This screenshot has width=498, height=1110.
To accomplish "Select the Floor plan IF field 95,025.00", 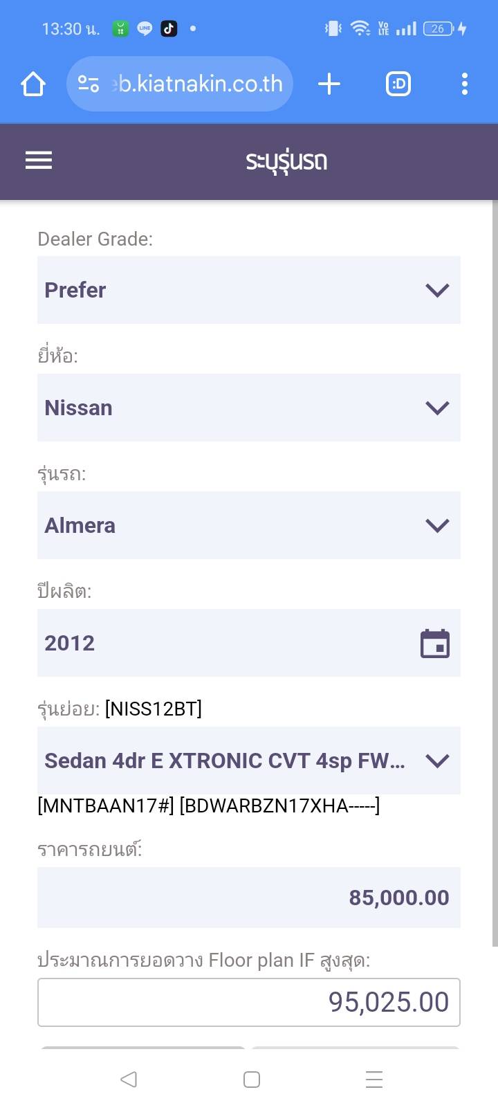I will click(248, 1002).
